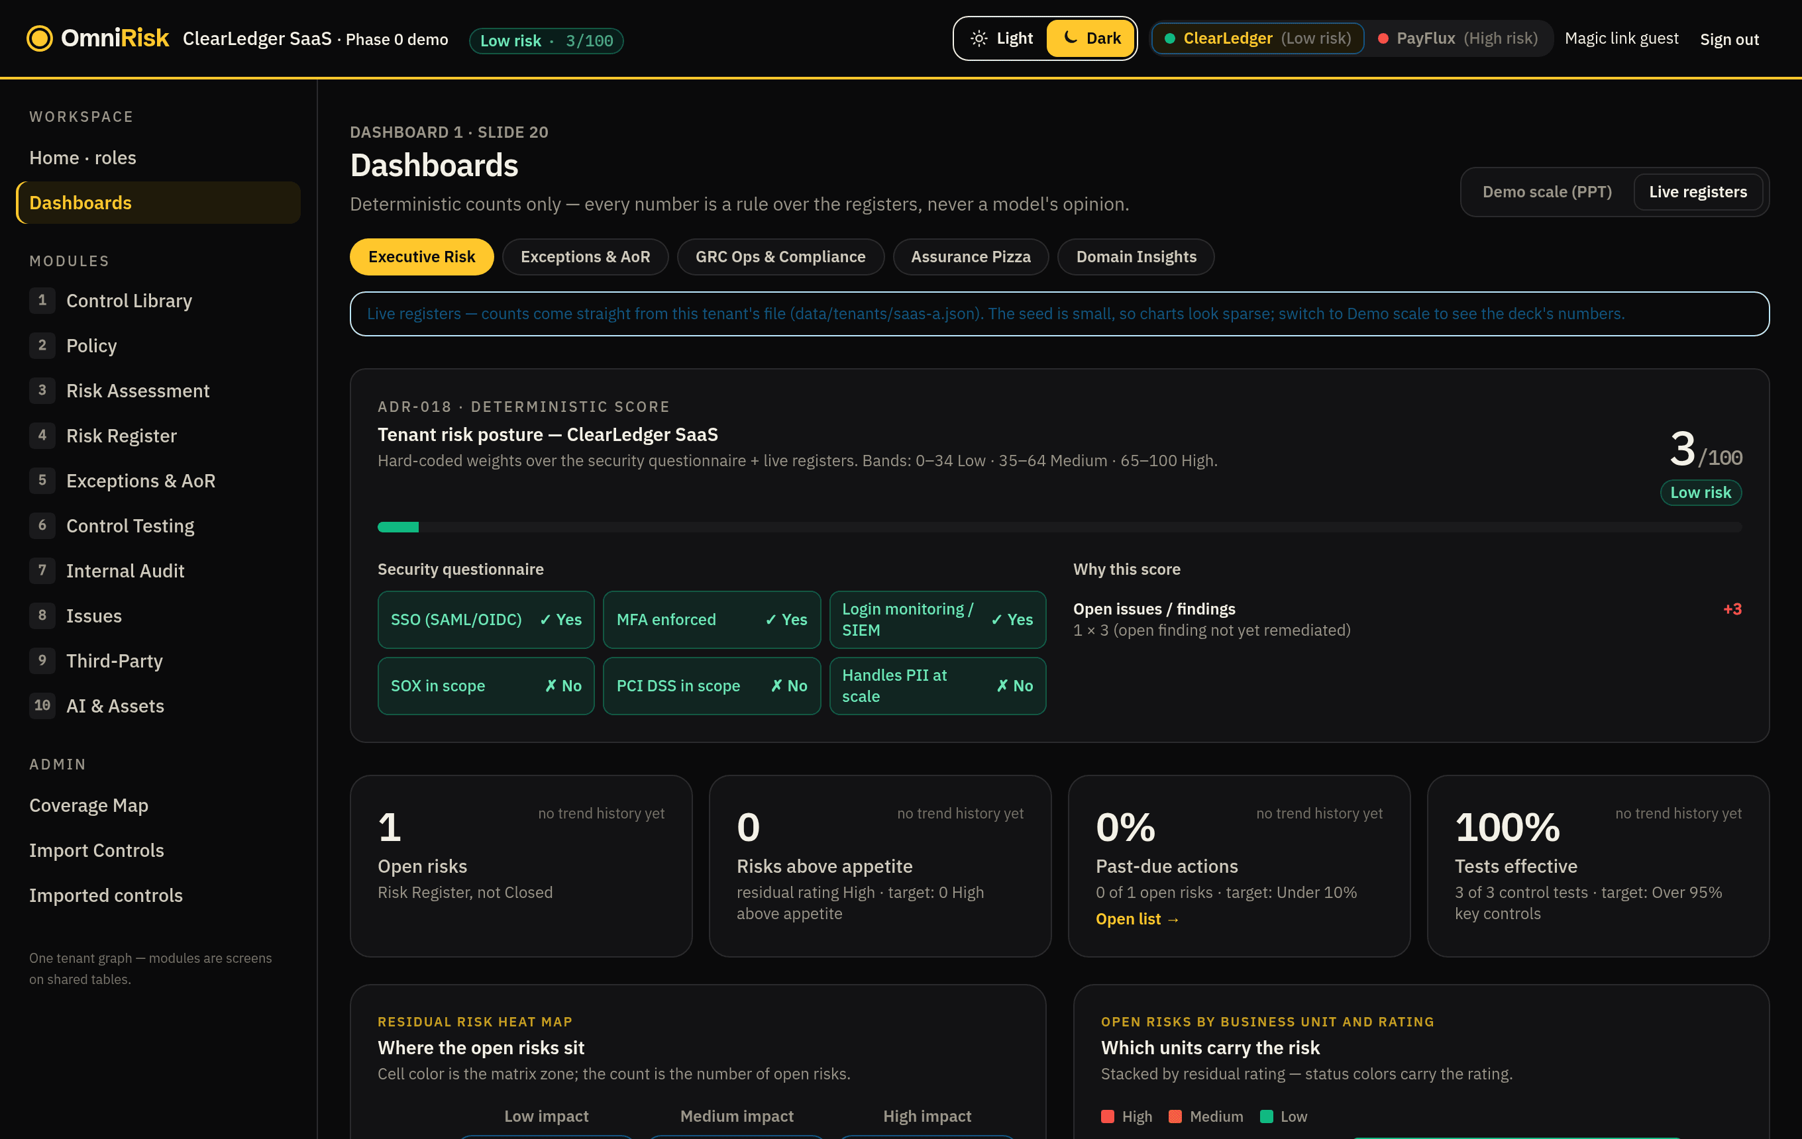Click the number 3 badge for Risk Assessment
The width and height of the screenshot is (1802, 1139).
[42, 389]
